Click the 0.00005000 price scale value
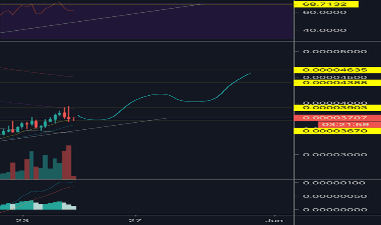Image resolution: width=381 pixels, height=225 pixels. coord(334,52)
